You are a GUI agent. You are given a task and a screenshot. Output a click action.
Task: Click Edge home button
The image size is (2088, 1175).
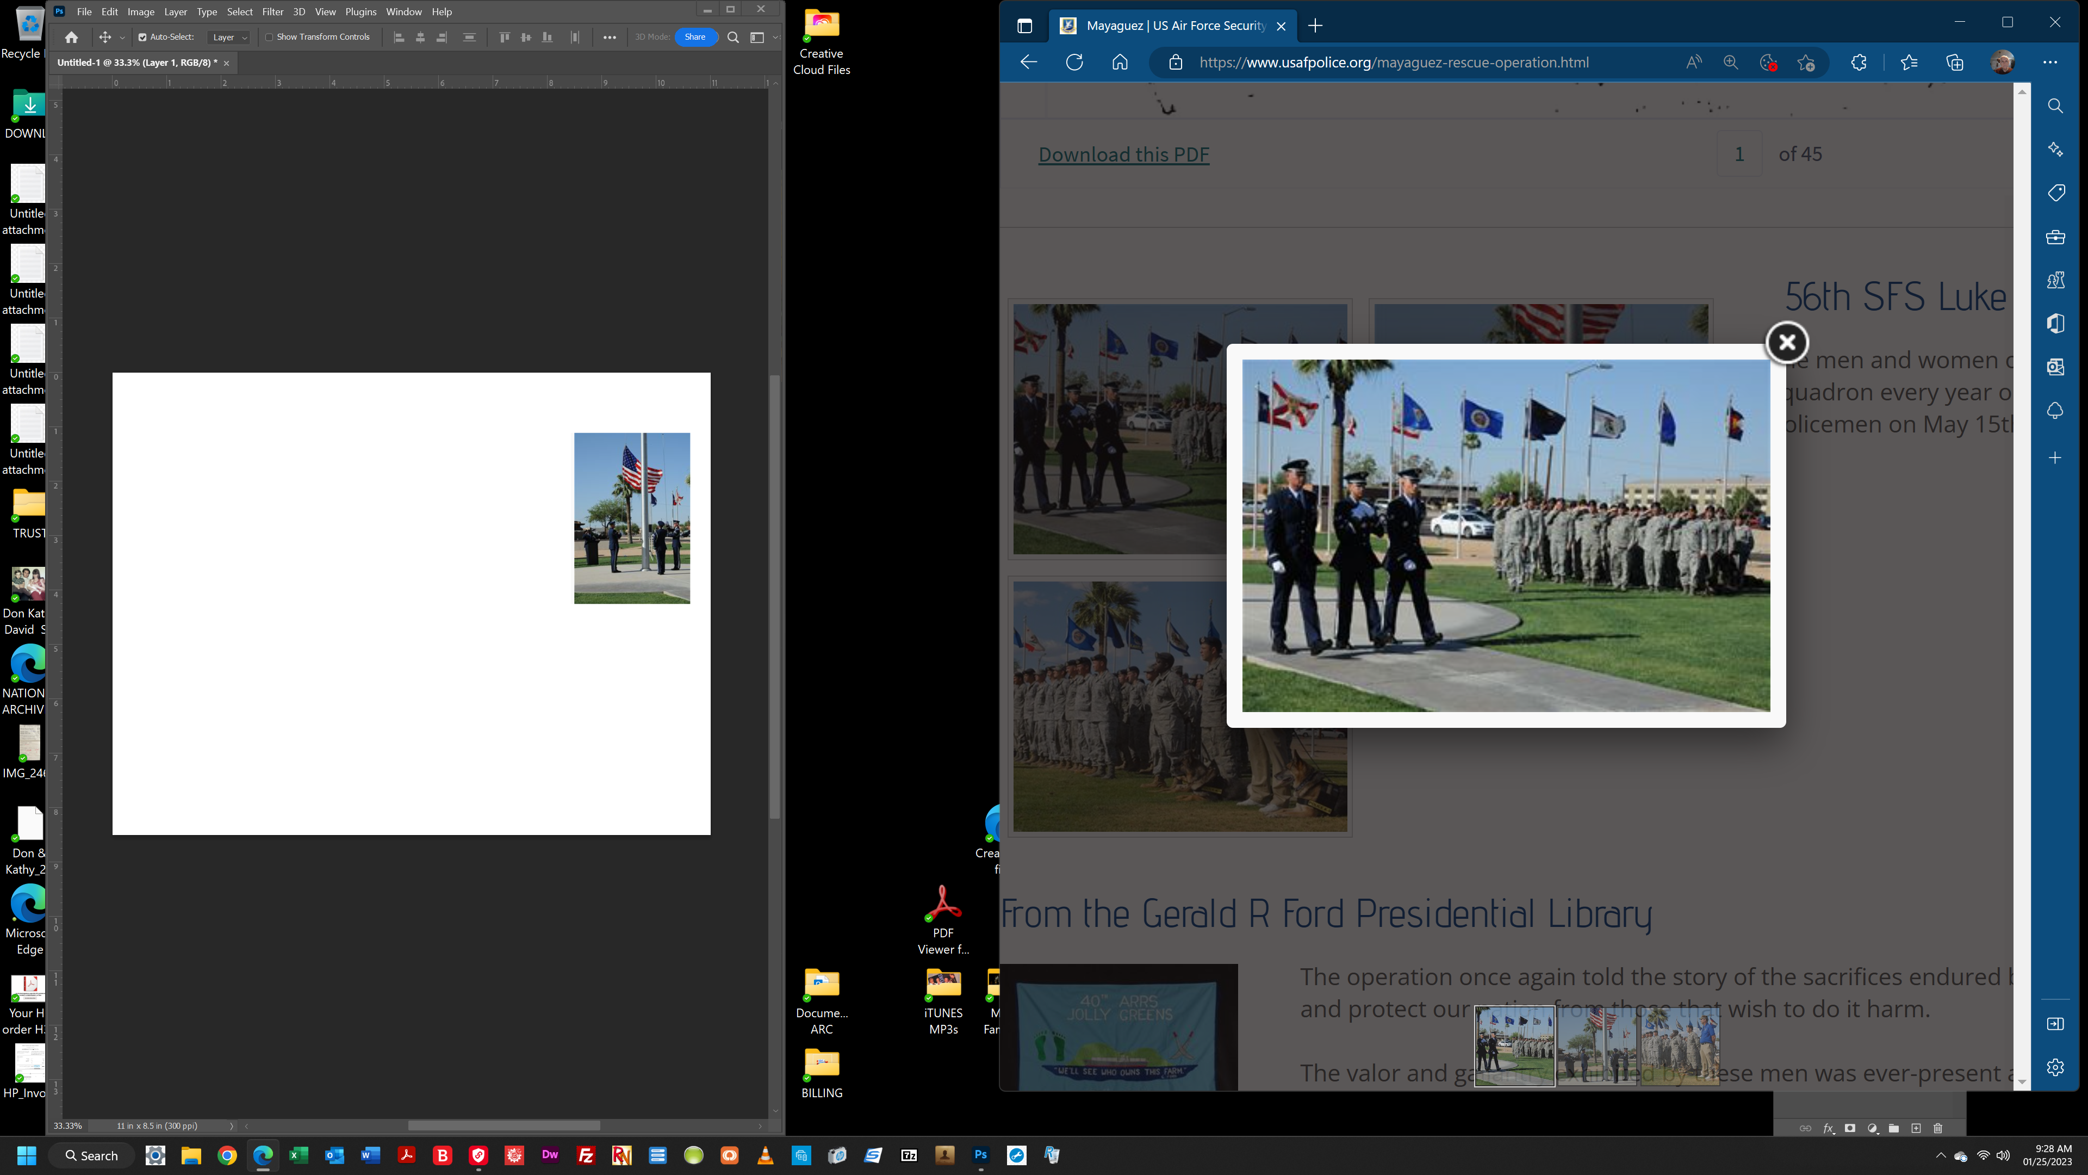(1120, 63)
